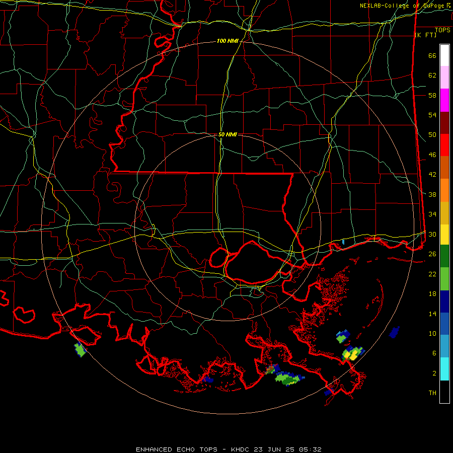Click the TH legend label

pyautogui.click(x=432, y=393)
